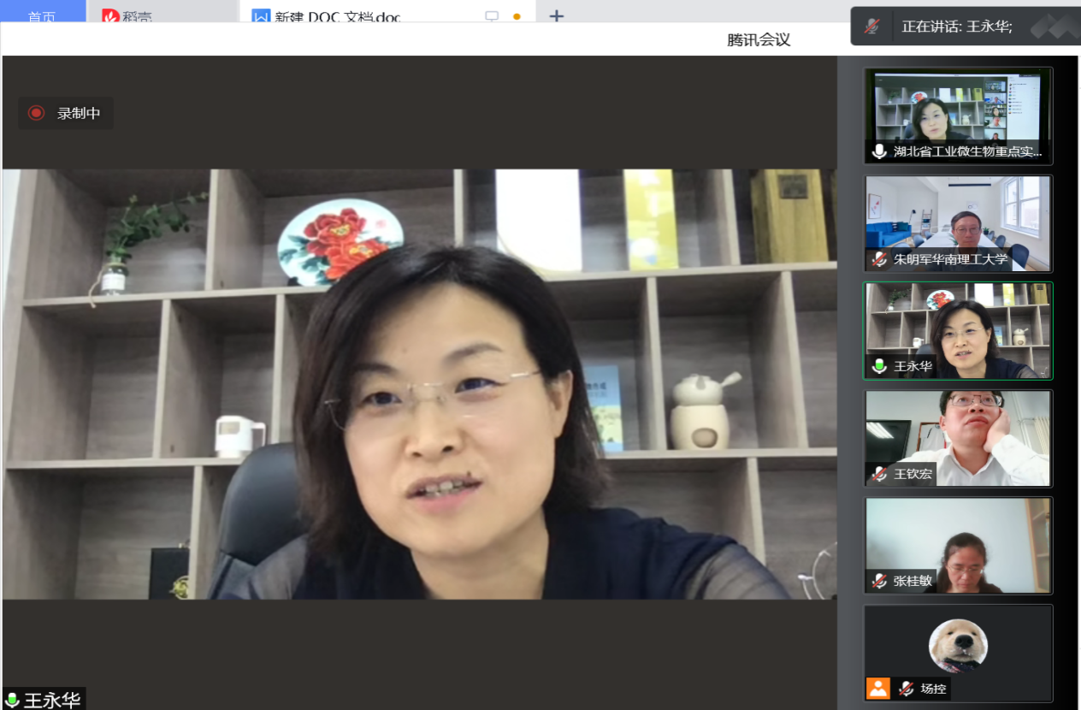Image resolution: width=1081 pixels, height=710 pixels.
Task: Click the display icon in the DOC tab
Action: coord(492,16)
